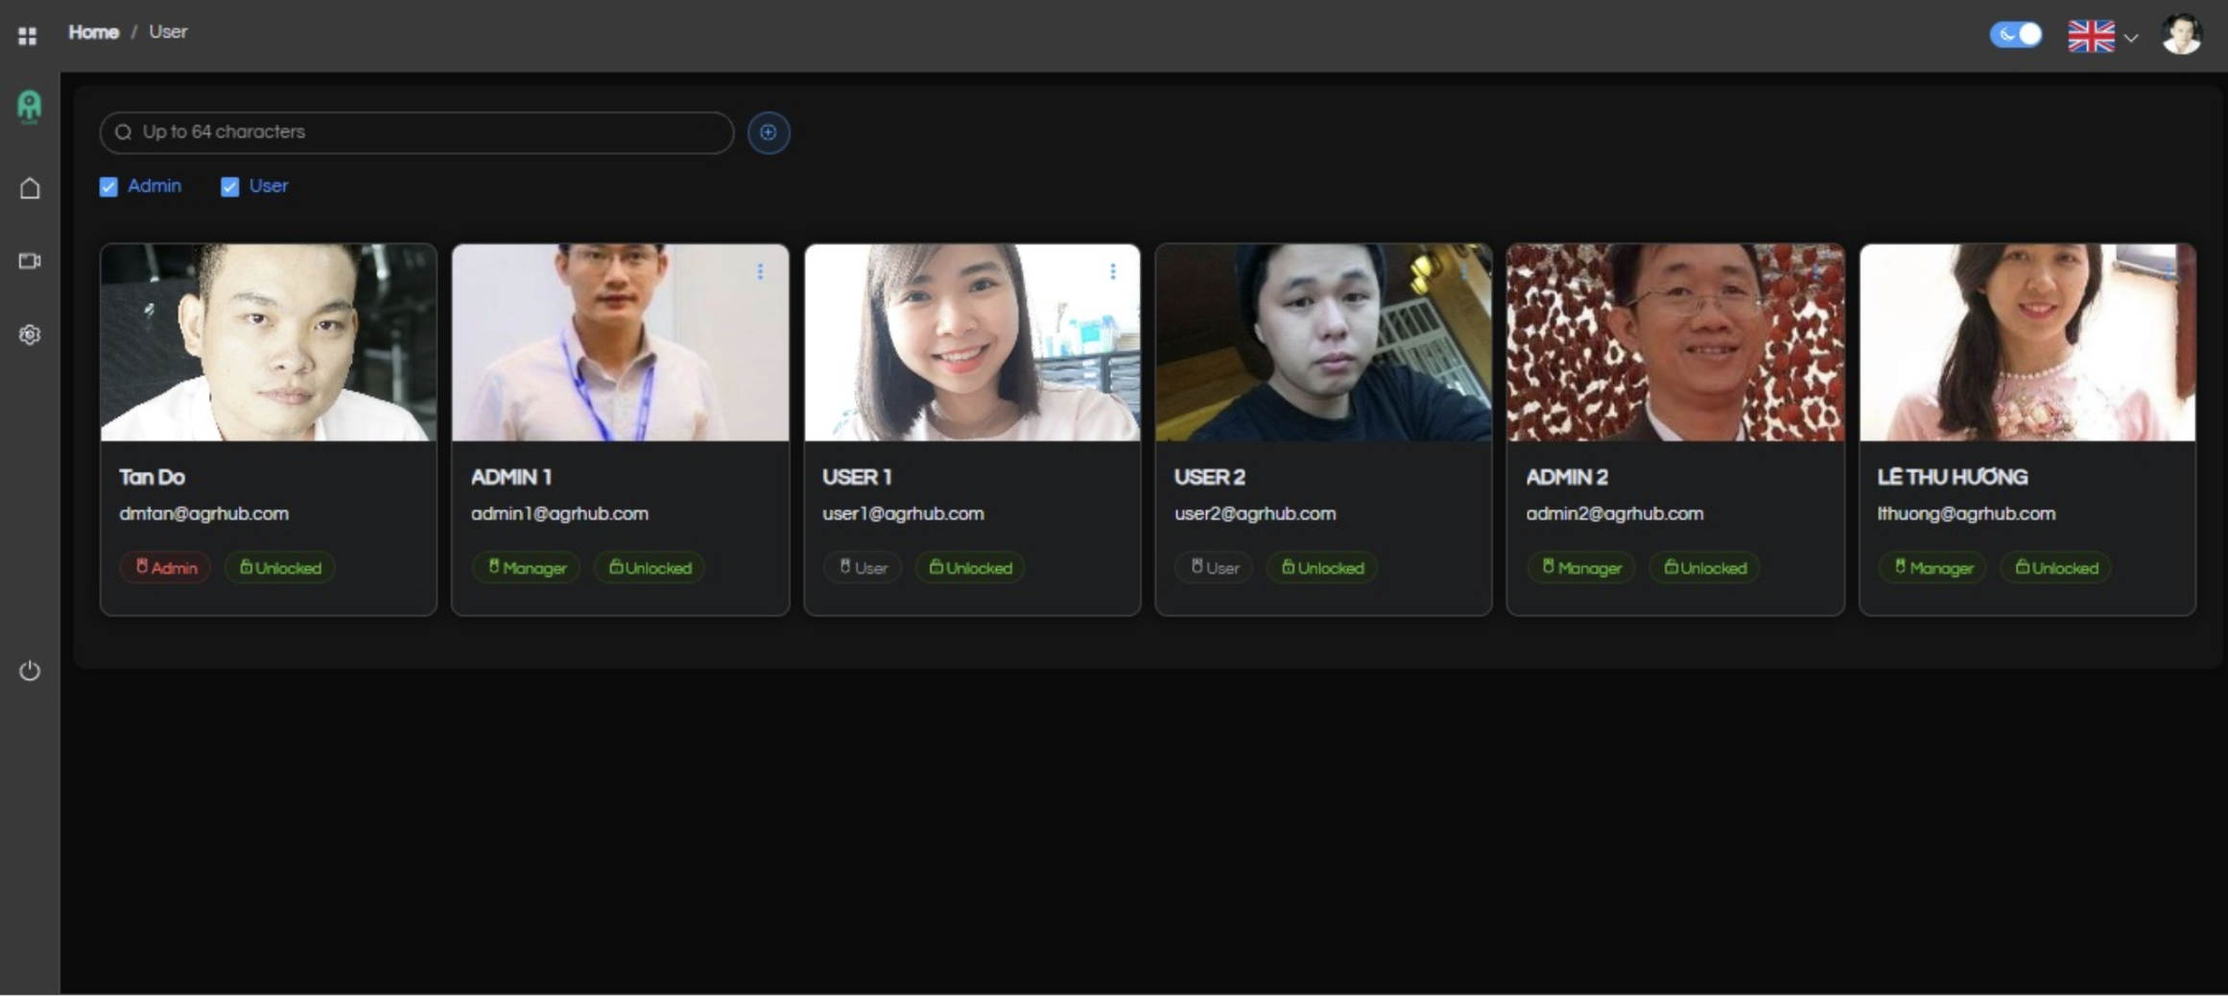Click email user1@agrhub.com
Image resolution: width=2228 pixels, height=1001 pixels.
903,514
